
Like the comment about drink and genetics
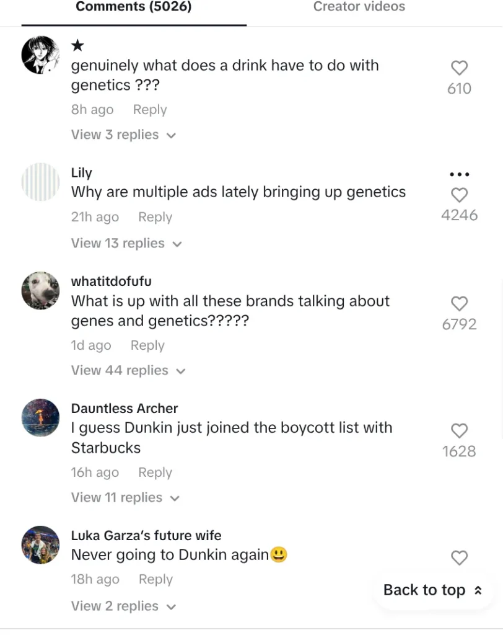coord(459,68)
